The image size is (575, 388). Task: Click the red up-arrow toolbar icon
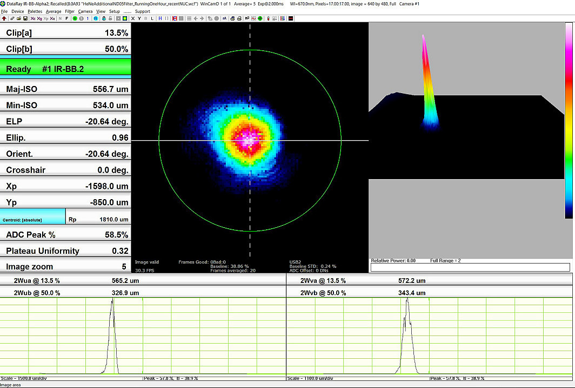pyautogui.click(x=4, y=18)
